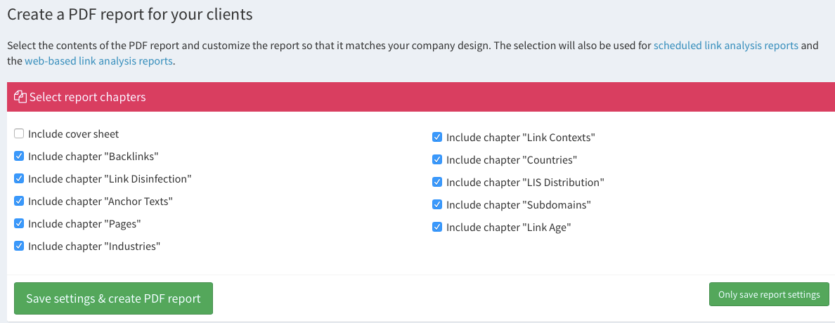
Task: Disable the "Countries" chapter checkbox
Action: click(437, 159)
